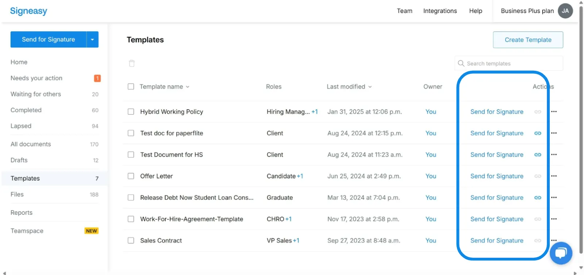The width and height of the screenshot is (584, 275).
Task: Check the Hybrid Working Policy row
Action: click(x=131, y=112)
